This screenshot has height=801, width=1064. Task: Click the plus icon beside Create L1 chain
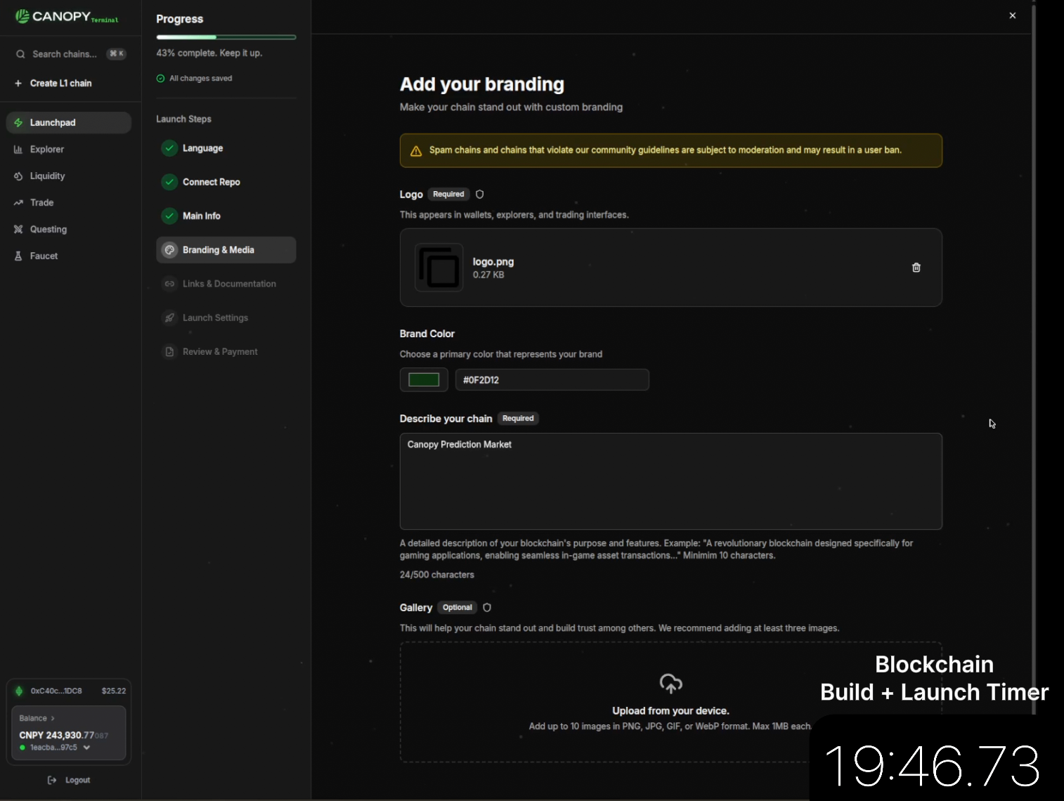(18, 83)
